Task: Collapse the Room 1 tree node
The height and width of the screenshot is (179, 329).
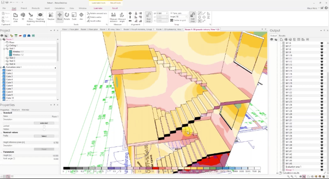Action: click(x=1, y=39)
